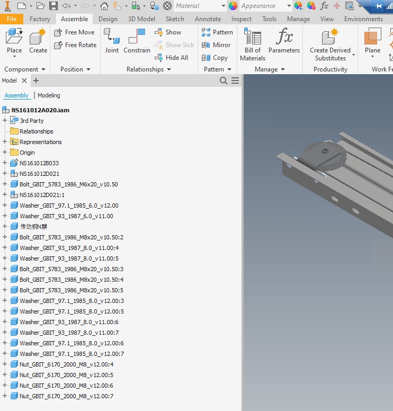Select the Free Move tool
The image size is (393, 411).
pyautogui.click(x=74, y=32)
